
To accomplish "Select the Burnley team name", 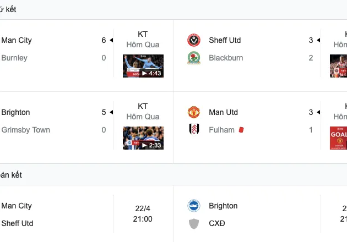I will [x=14, y=58].
